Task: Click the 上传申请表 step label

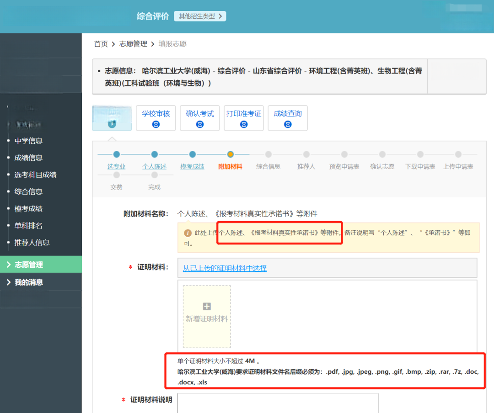Action: point(458,166)
